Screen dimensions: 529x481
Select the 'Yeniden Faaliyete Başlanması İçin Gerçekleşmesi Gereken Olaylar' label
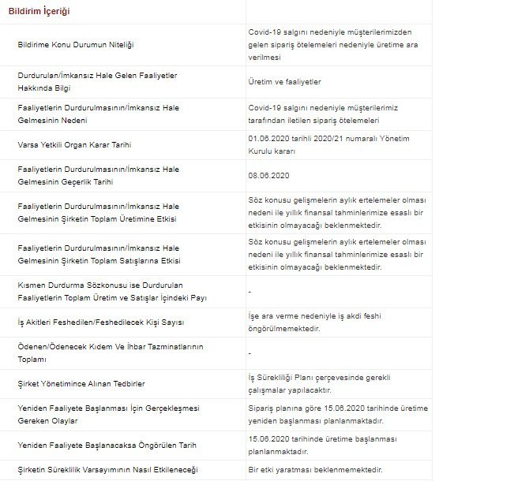tap(96, 415)
